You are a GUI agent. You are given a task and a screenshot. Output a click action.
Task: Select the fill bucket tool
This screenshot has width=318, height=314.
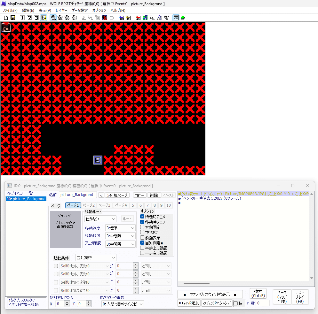tap(91, 18)
